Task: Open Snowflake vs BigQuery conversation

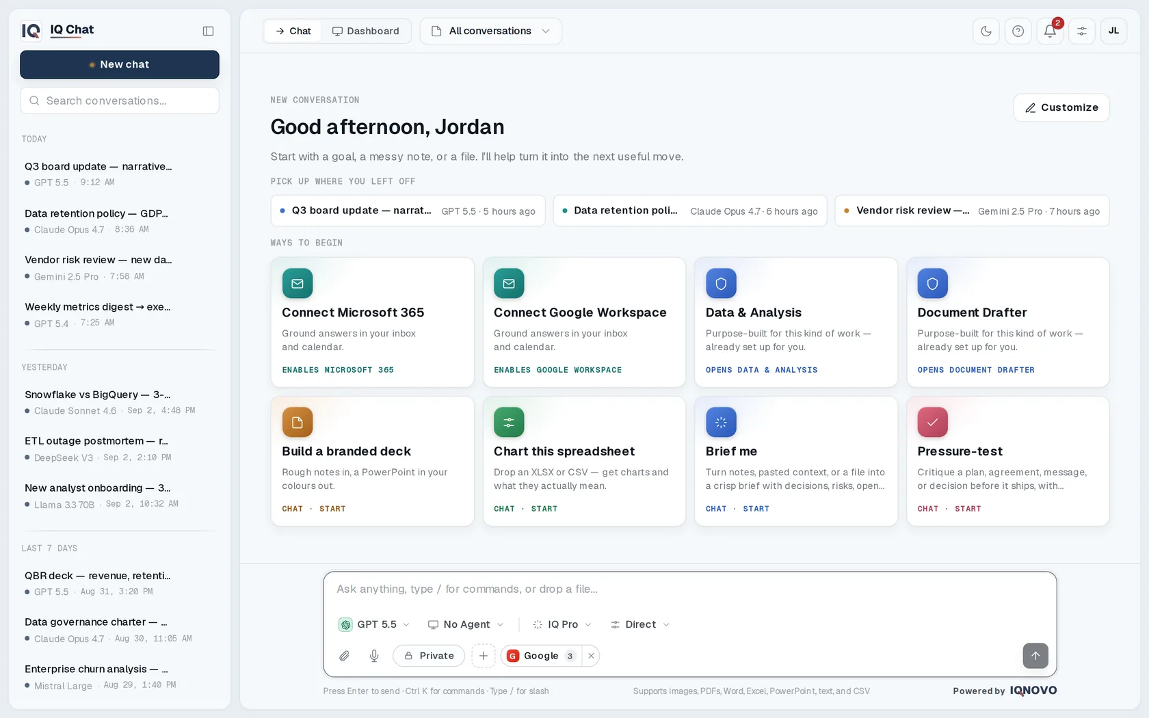Action: pos(120,402)
